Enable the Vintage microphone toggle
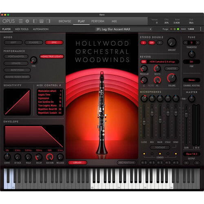Viewport: 204px width, 204px height. (160, 147)
